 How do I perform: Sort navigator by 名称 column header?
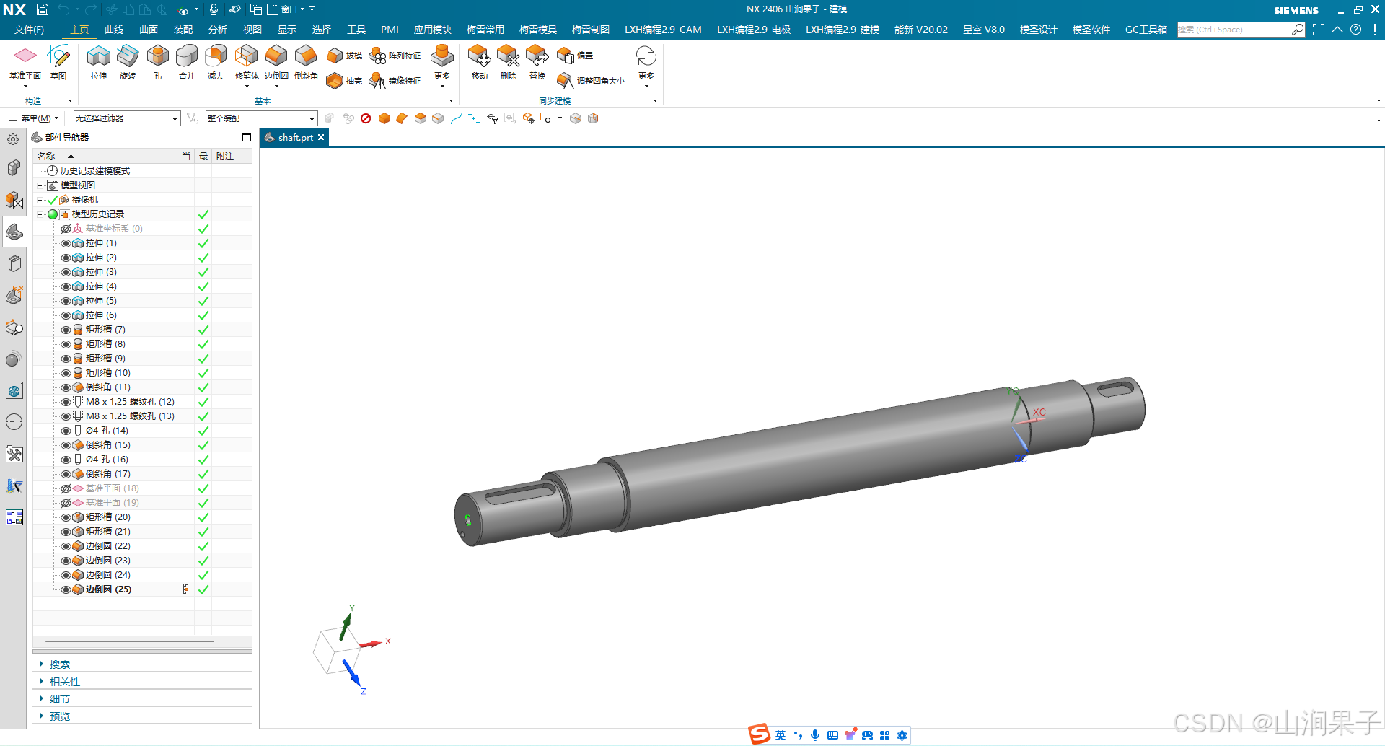[x=105, y=157]
